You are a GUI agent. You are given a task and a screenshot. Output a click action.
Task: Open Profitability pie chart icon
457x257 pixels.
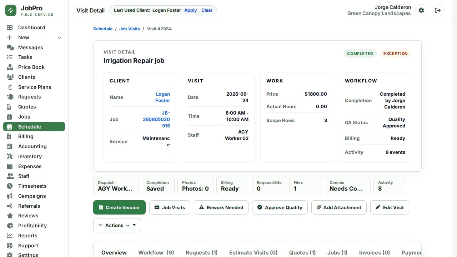pyautogui.click(x=10, y=226)
